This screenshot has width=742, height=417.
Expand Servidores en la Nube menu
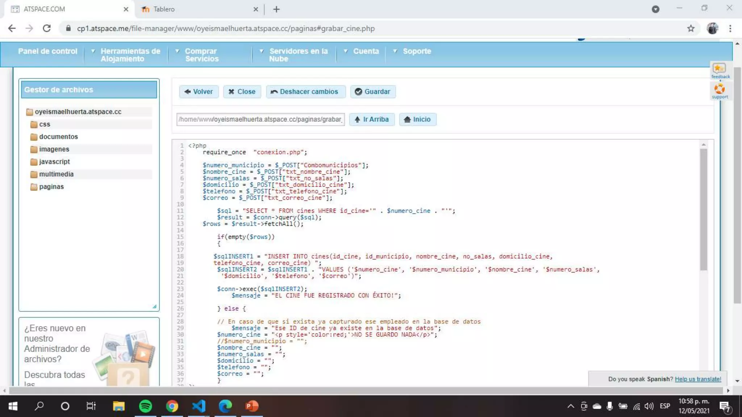pos(298,55)
